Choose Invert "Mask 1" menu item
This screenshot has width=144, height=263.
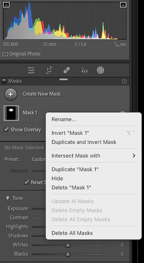(x=94, y=133)
